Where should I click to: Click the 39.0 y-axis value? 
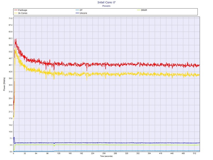pyautogui.click(x=10, y=78)
